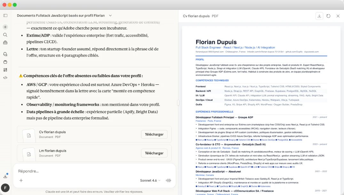This screenshot has height=195, width=344.
Task: Close the Cv florian dupuis preview
Action: pyautogui.click(x=338, y=16)
